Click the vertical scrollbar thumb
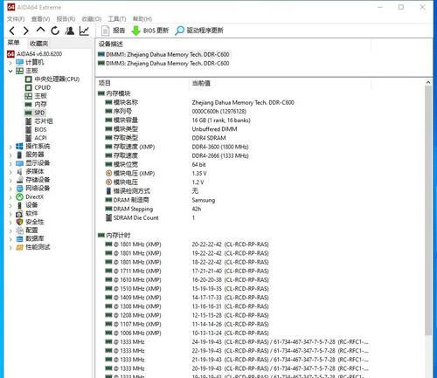The height and width of the screenshot is (378, 437). [x=428, y=210]
